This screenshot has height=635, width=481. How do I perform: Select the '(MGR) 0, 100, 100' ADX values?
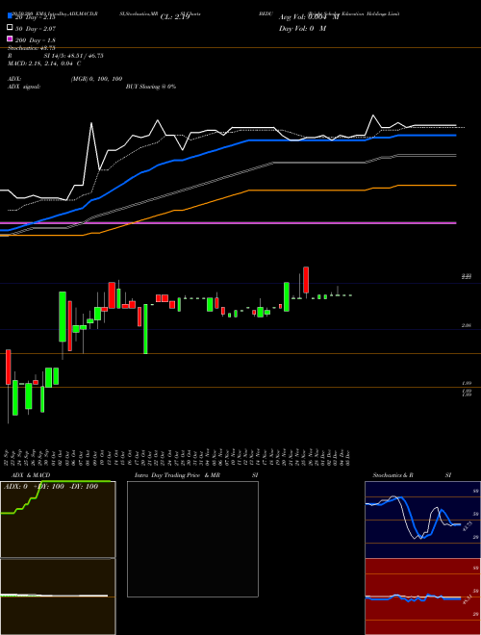coord(96,79)
